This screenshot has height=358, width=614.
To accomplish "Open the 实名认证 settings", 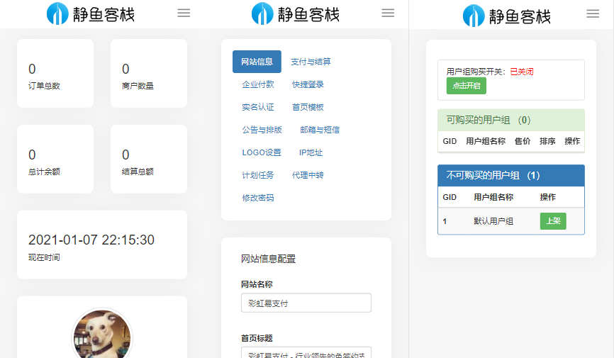I will click(258, 107).
